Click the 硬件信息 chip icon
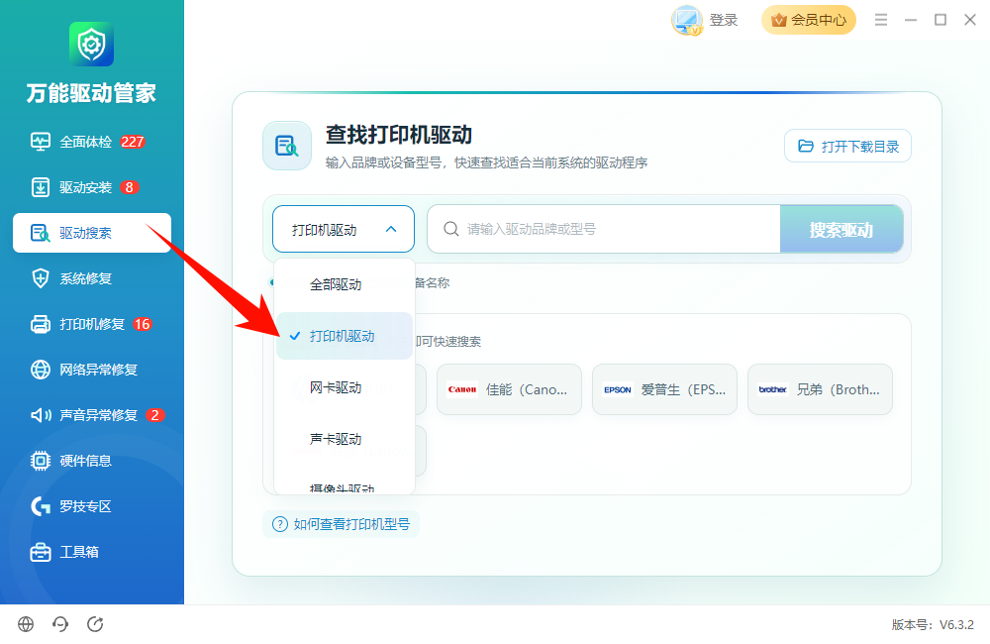 [41, 461]
